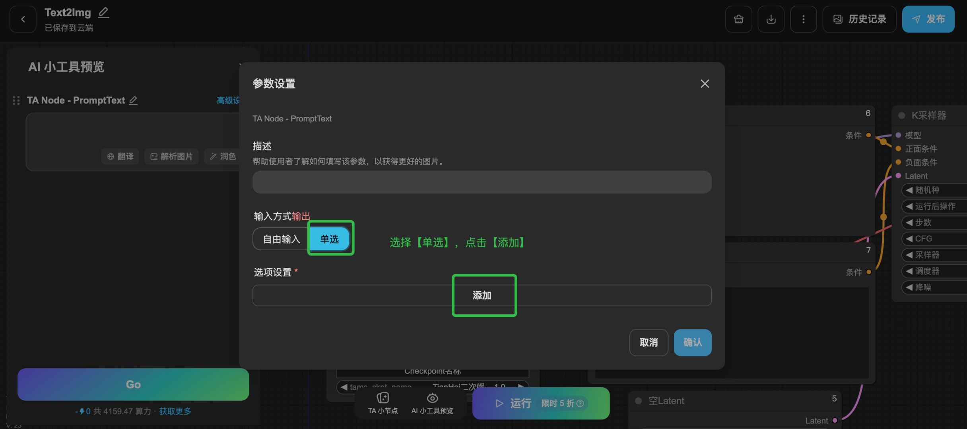
Task: Select 自由输入 input mode
Action: pos(281,239)
